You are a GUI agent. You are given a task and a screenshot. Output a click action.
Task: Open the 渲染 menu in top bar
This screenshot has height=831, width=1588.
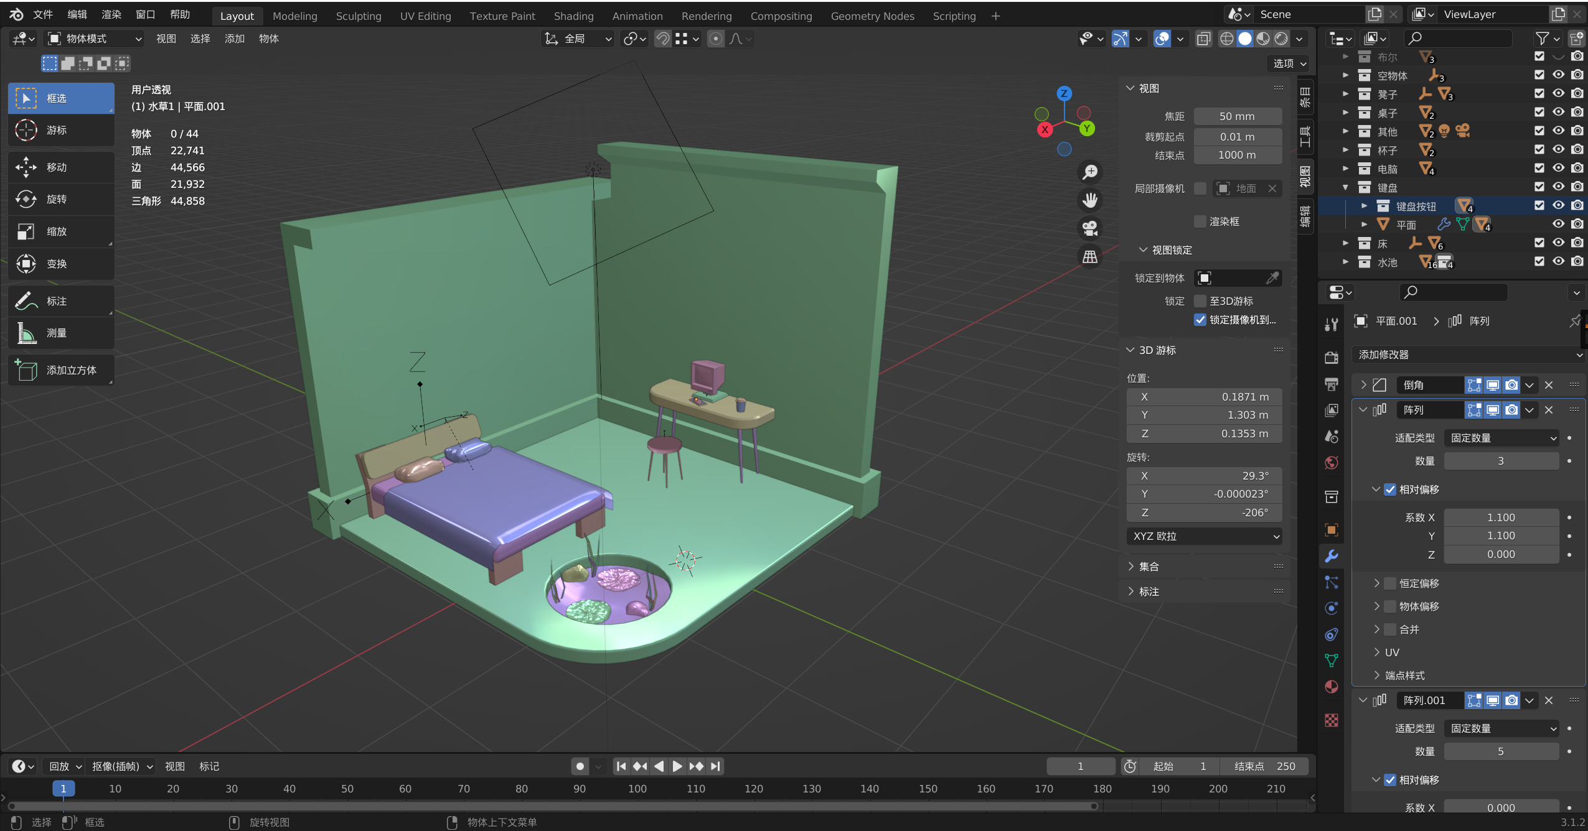coord(111,14)
